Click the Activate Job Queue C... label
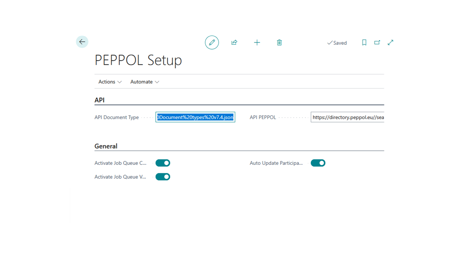 [x=121, y=163]
